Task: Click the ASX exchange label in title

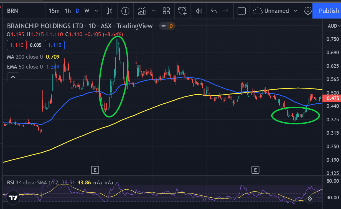Action: click(106, 26)
